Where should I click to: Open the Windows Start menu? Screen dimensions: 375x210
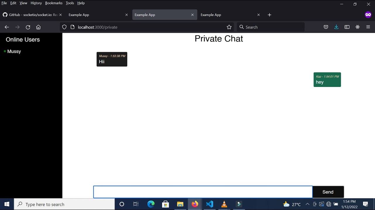pyautogui.click(x=7, y=204)
